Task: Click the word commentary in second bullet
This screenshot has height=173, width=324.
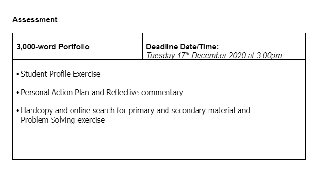Action: pyautogui.click(x=162, y=93)
